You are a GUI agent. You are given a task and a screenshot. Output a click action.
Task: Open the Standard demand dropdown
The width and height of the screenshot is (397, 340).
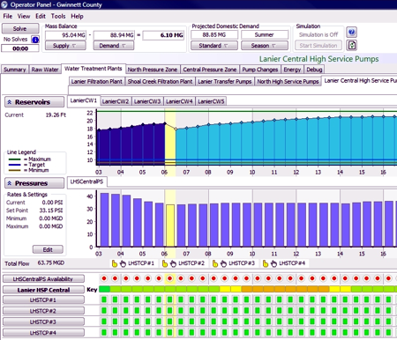[214, 46]
